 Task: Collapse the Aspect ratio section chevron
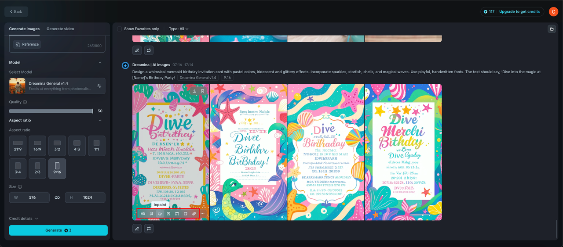click(100, 120)
